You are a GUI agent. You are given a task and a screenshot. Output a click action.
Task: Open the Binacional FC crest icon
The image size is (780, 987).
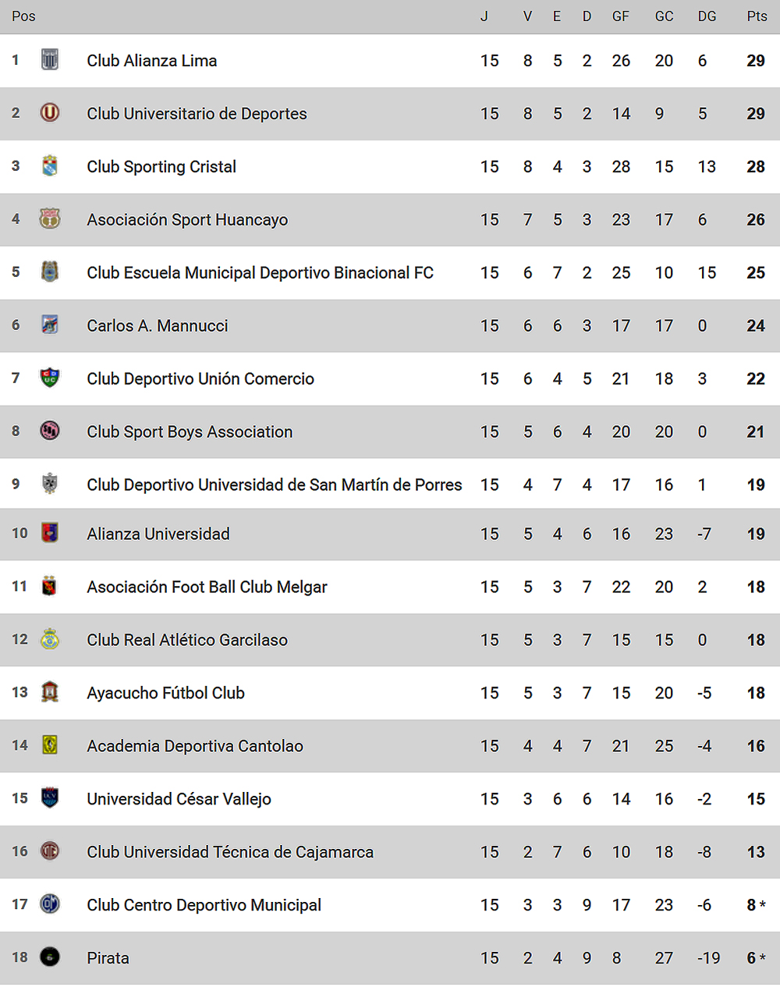pos(50,272)
